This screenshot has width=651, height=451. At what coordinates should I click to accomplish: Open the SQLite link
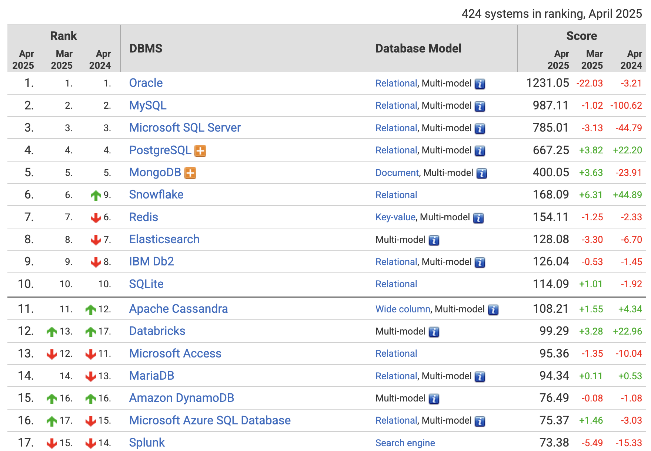(x=146, y=284)
